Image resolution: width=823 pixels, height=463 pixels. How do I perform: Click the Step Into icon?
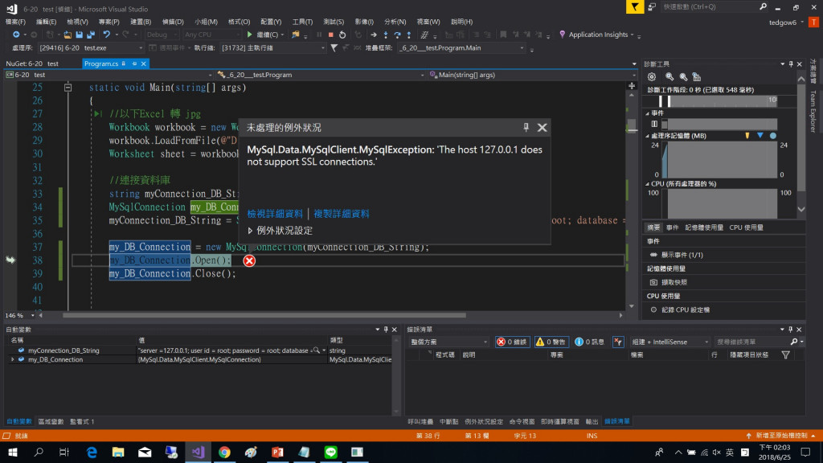click(x=386, y=35)
